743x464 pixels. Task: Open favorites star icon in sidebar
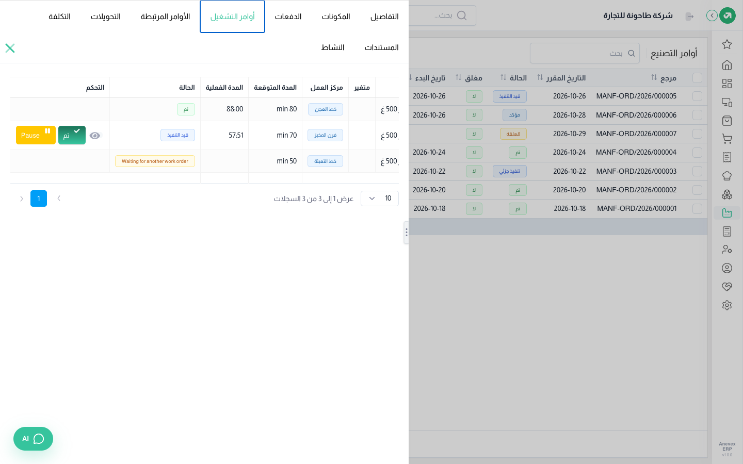coord(727,44)
